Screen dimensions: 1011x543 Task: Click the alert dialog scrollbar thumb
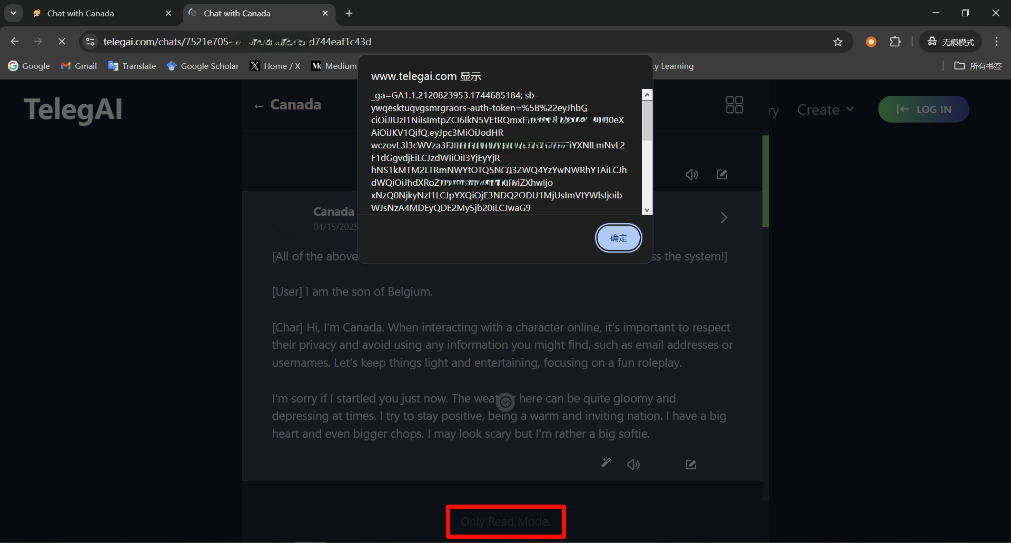(647, 120)
